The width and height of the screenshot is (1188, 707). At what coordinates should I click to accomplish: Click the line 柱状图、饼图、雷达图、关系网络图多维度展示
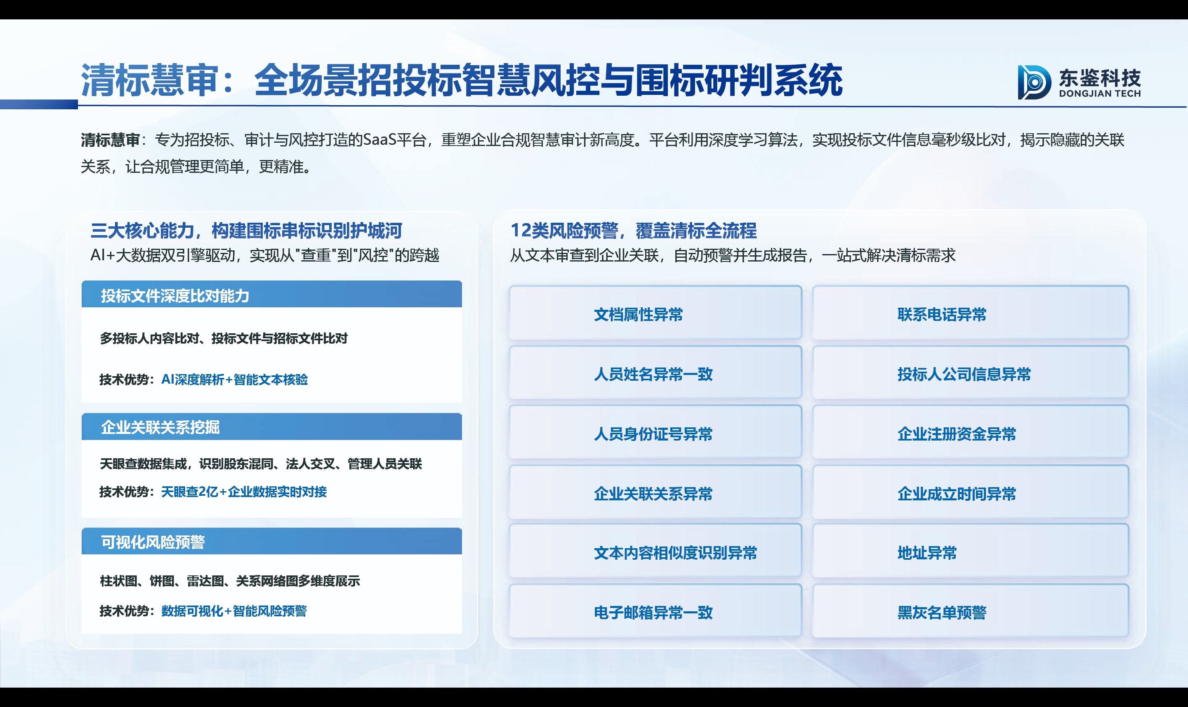coord(230,581)
